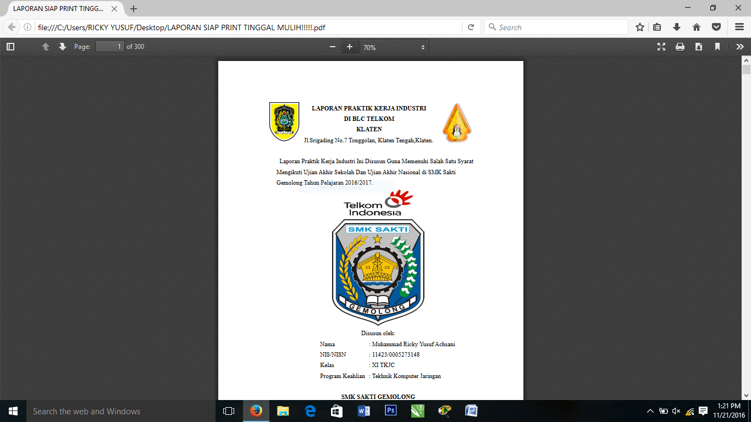Click the Firefox Search box
Screen dimensions: 751x422
point(556,27)
